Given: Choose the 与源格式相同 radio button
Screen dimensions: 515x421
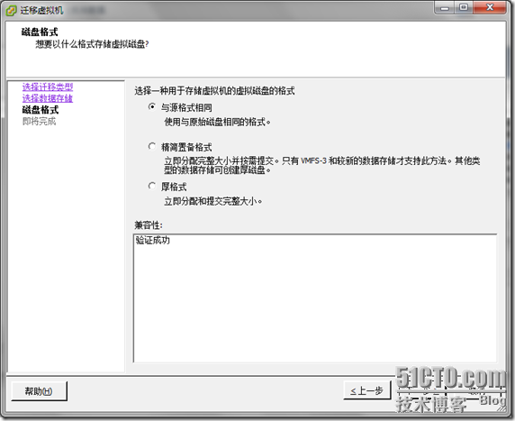Looking at the screenshot, I should (x=152, y=106).
